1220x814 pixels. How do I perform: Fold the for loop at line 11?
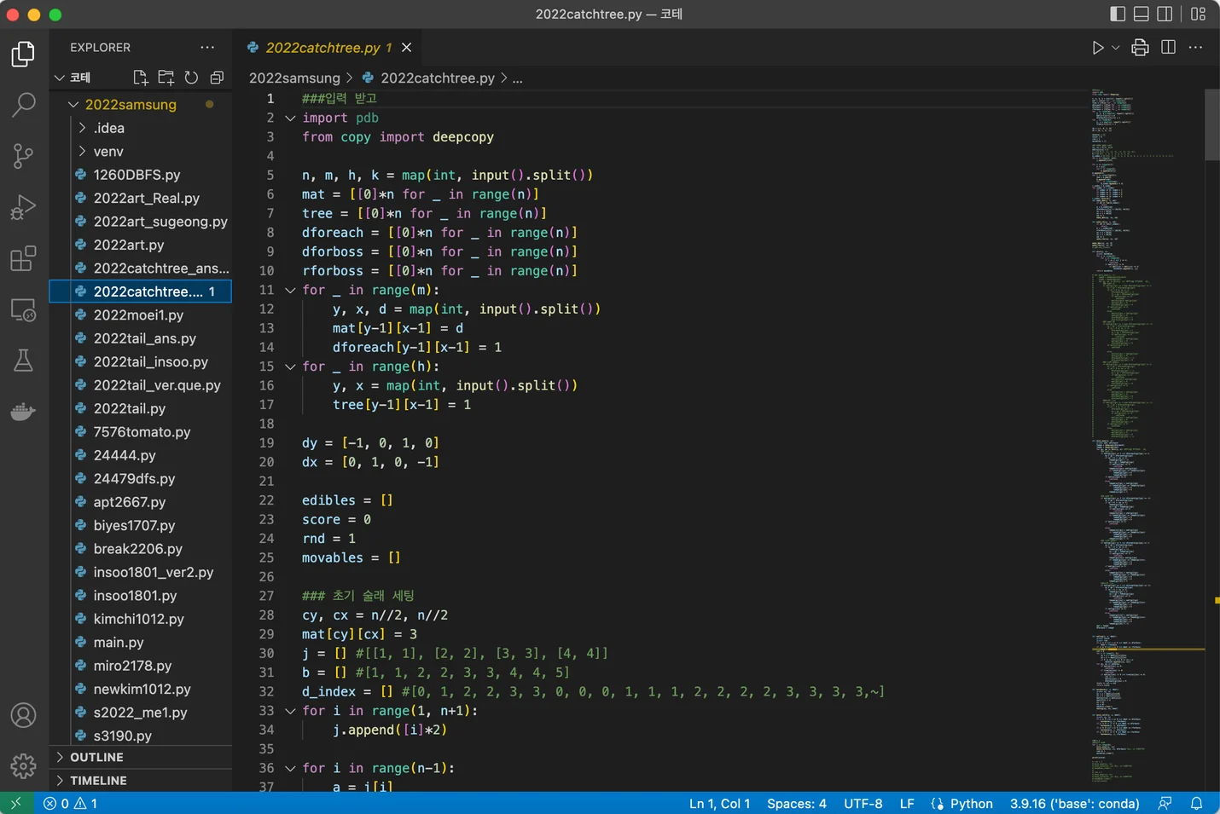point(290,290)
